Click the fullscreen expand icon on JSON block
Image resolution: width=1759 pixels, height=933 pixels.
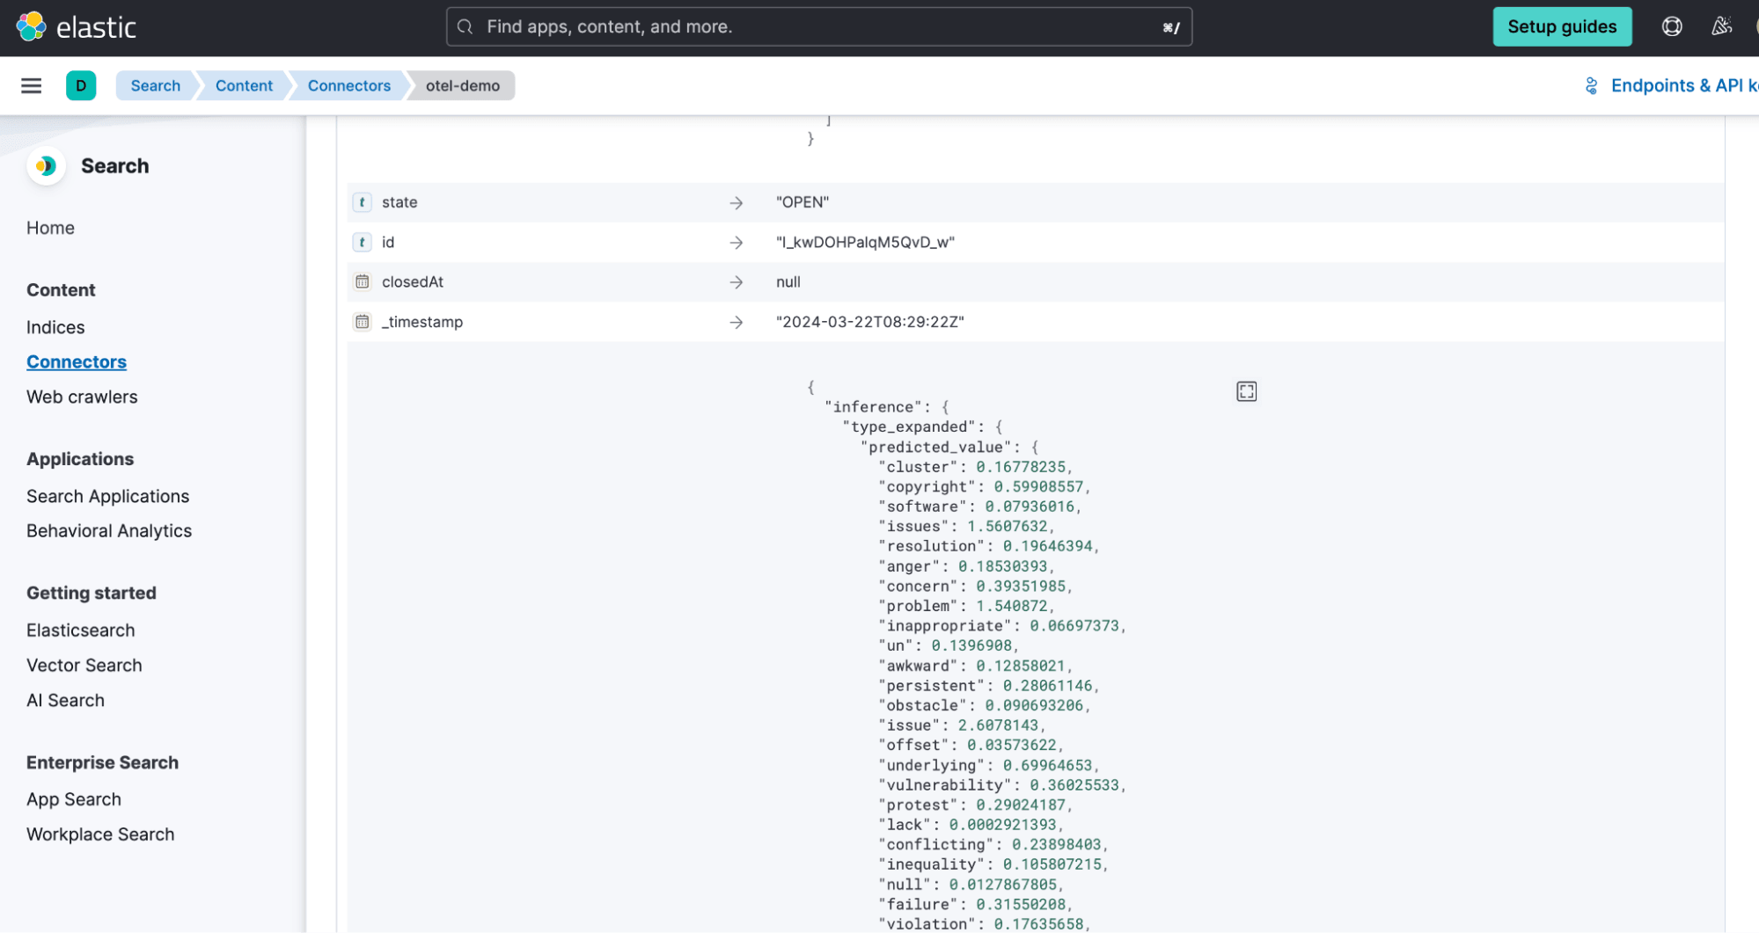point(1246,391)
